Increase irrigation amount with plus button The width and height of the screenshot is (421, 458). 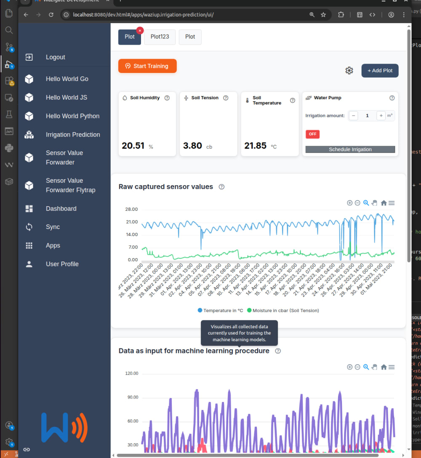381,116
